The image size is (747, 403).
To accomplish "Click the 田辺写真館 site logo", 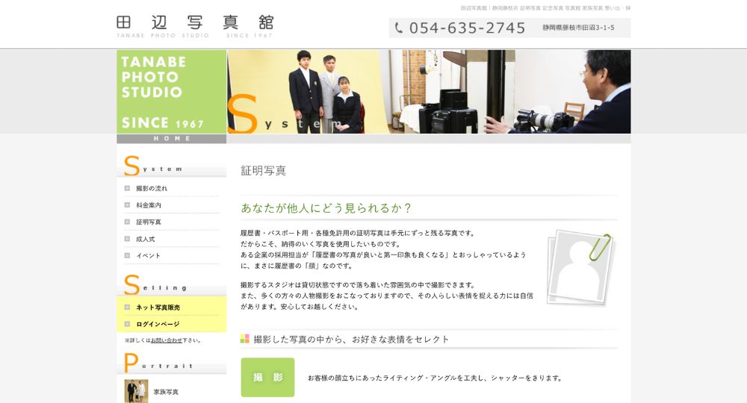I will click(x=195, y=27).
